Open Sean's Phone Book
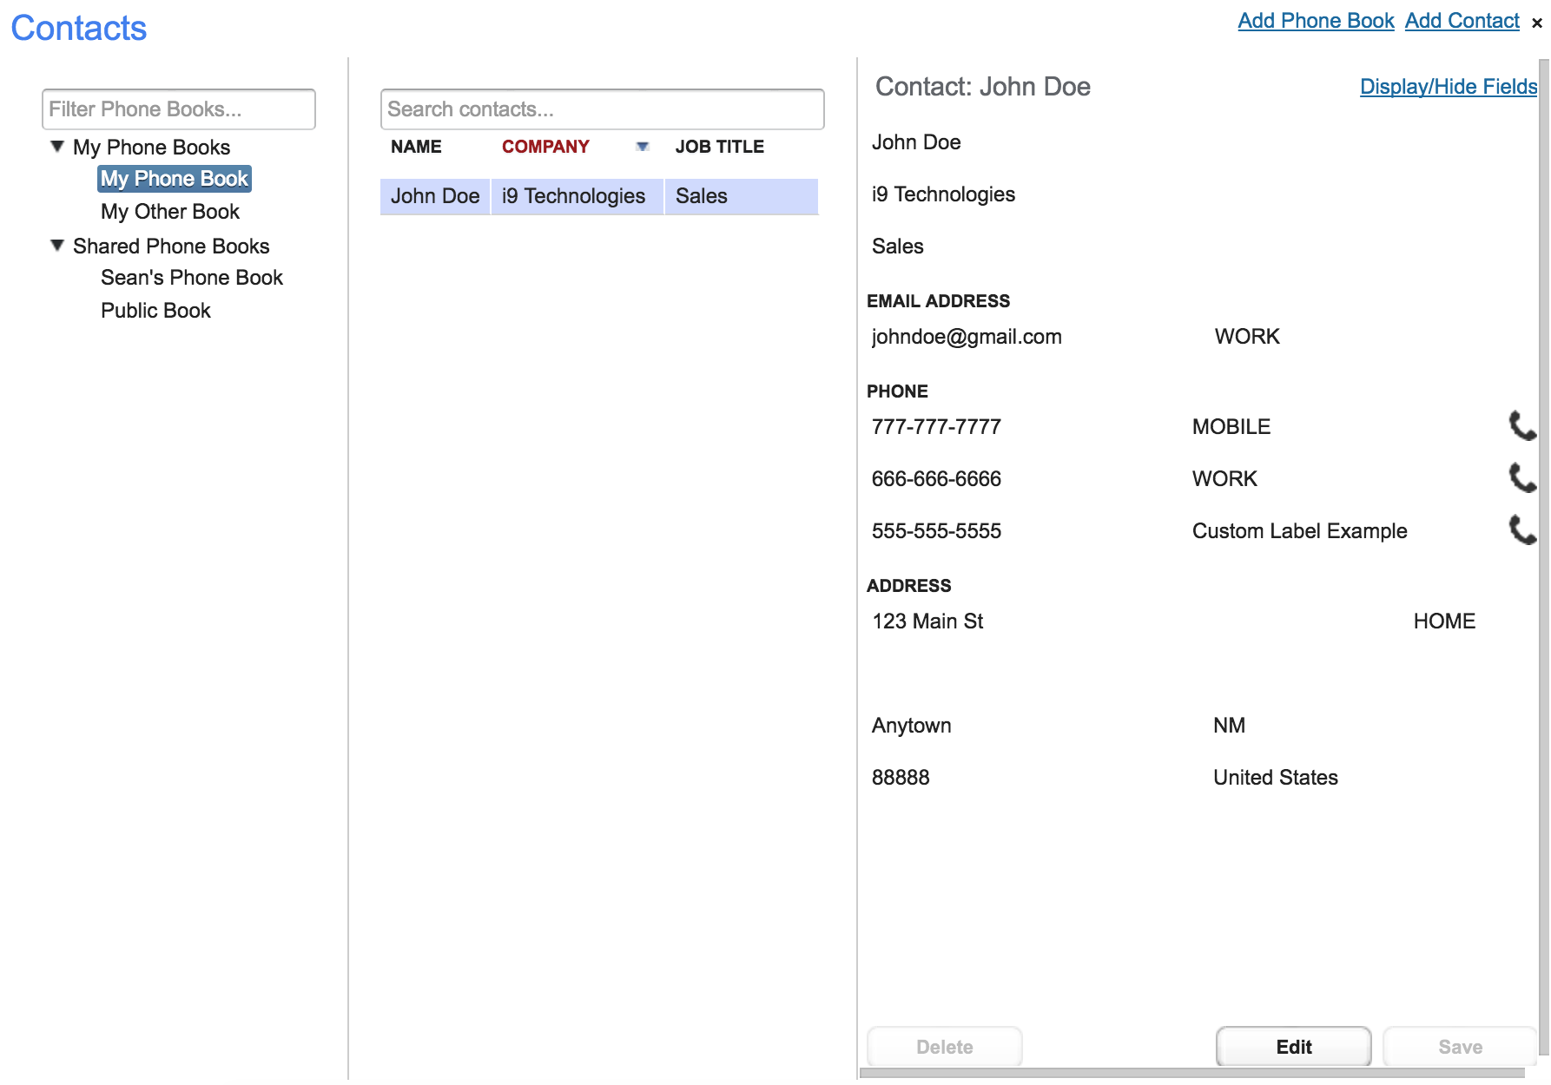 (192, 278)
